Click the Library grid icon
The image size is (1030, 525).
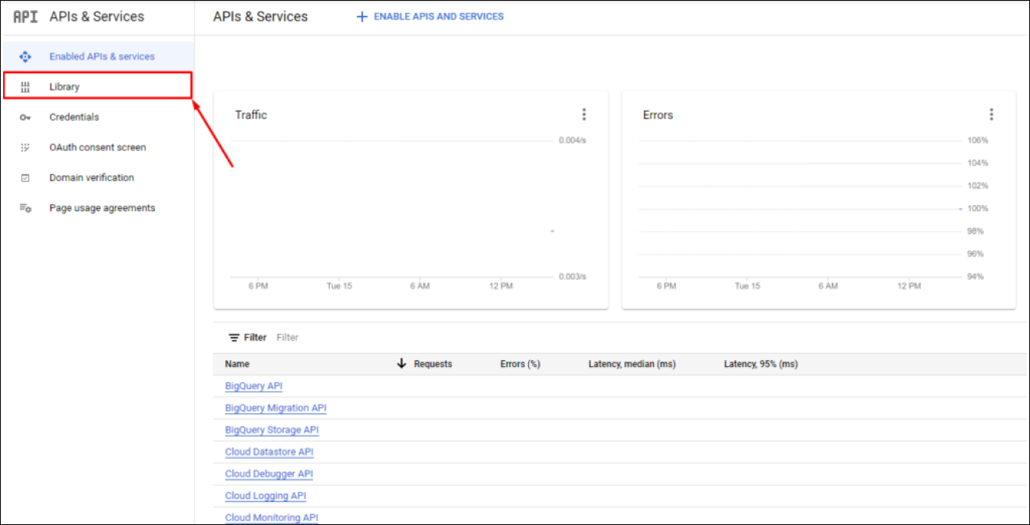click(25, 87)
